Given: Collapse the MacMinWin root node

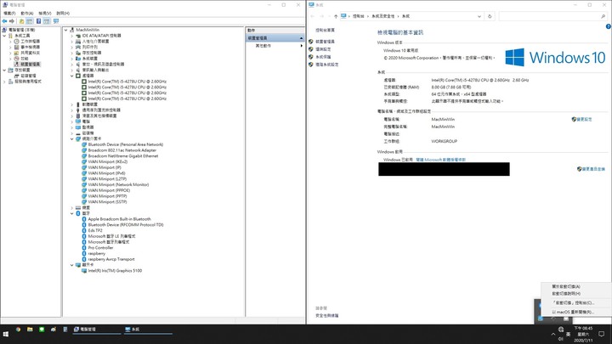Looking at the screenshot, I should (x=66, y=30).
